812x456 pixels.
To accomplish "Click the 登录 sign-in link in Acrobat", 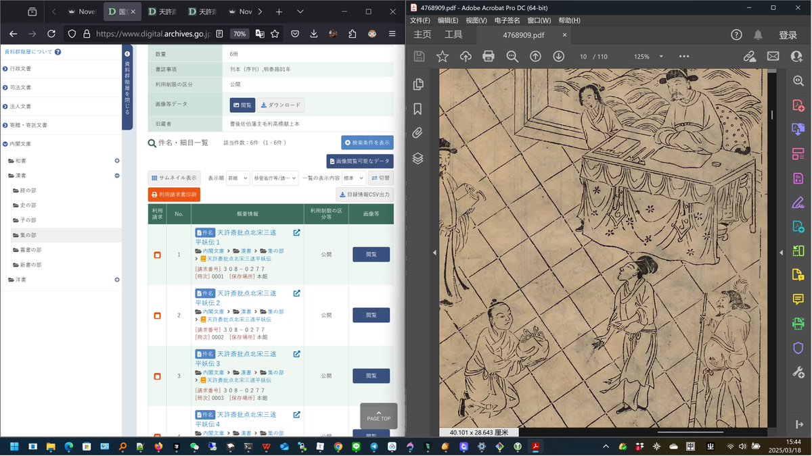I will (788, 35).
